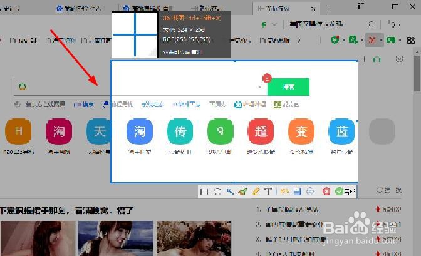Image resolution: width=421 pixels, height=256 pixels.
Task: Open second woman photo thumbnail
Action: 116,238
